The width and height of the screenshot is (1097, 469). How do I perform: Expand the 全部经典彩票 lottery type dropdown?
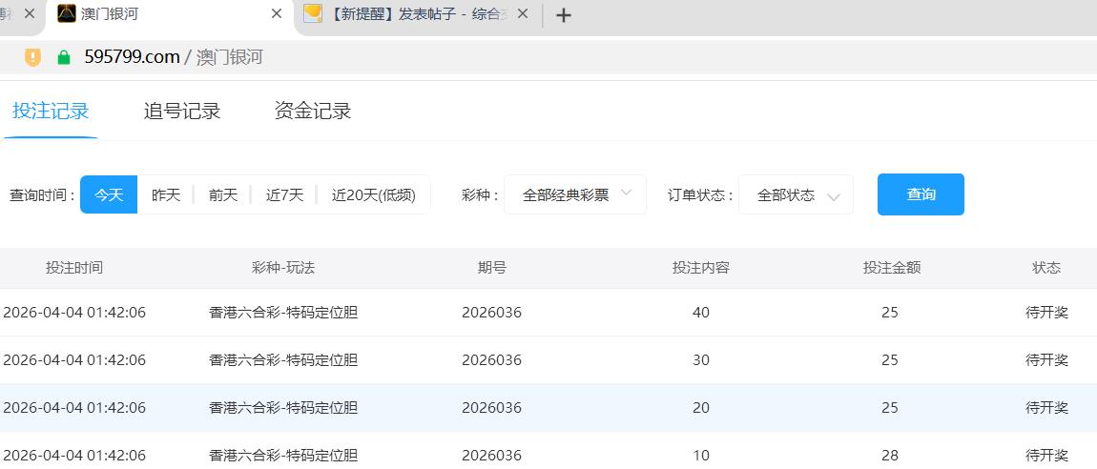(x=575, y=194)
